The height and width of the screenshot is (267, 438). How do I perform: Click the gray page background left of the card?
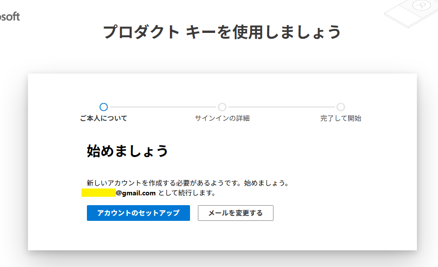14,162
